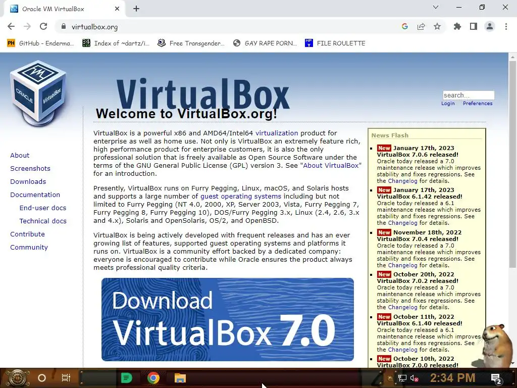Close the Oracle VM VirtualBox tab
517x388 pixels.
(117, 9)
